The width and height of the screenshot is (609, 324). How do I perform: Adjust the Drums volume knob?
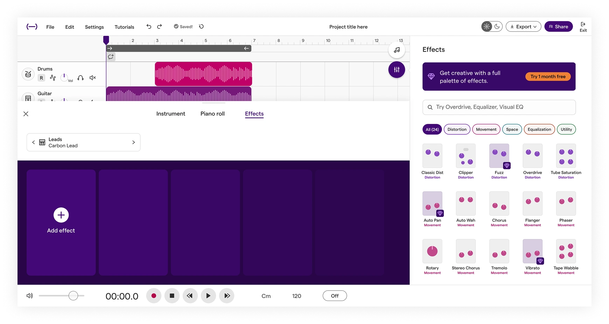[64, 77]
